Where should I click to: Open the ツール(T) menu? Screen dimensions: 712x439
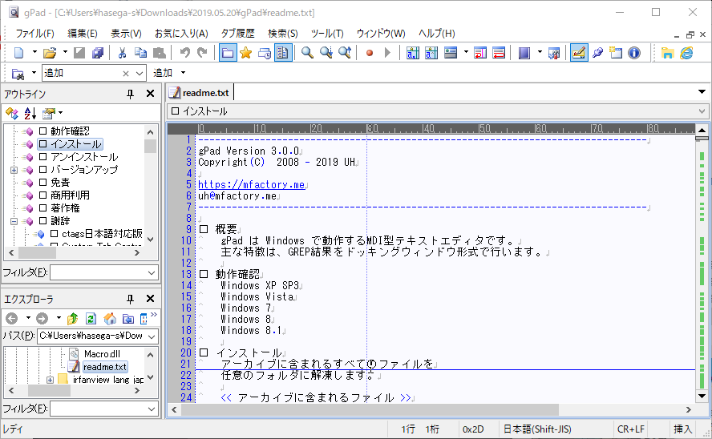tap(327, 33)
